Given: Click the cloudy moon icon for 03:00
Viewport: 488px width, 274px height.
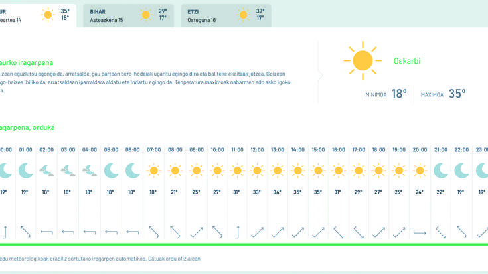Looking at the screenshot, I should coord(68,171).
